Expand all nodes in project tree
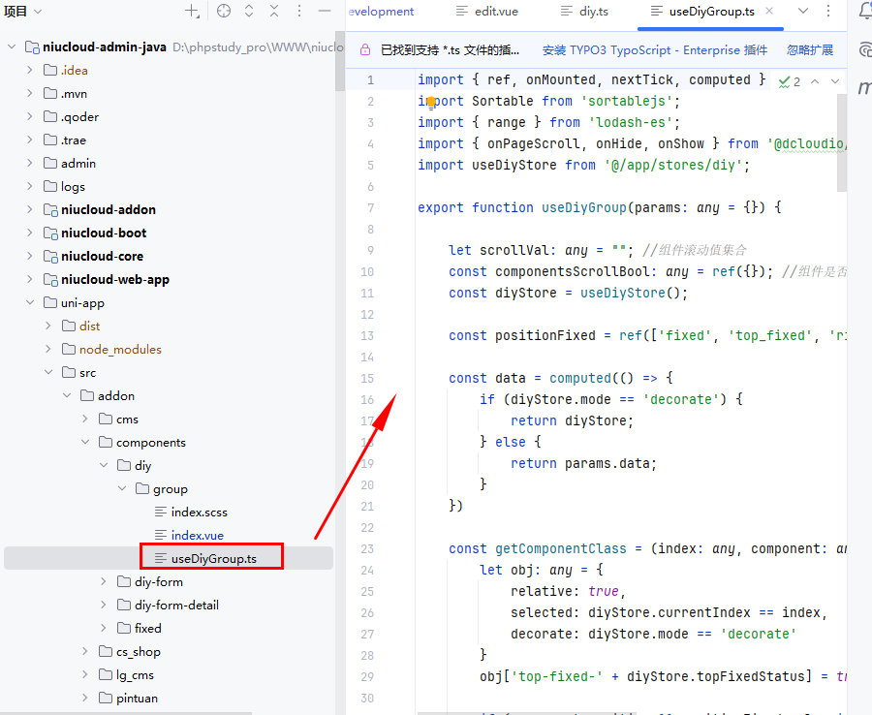 (x=249, y=12)
